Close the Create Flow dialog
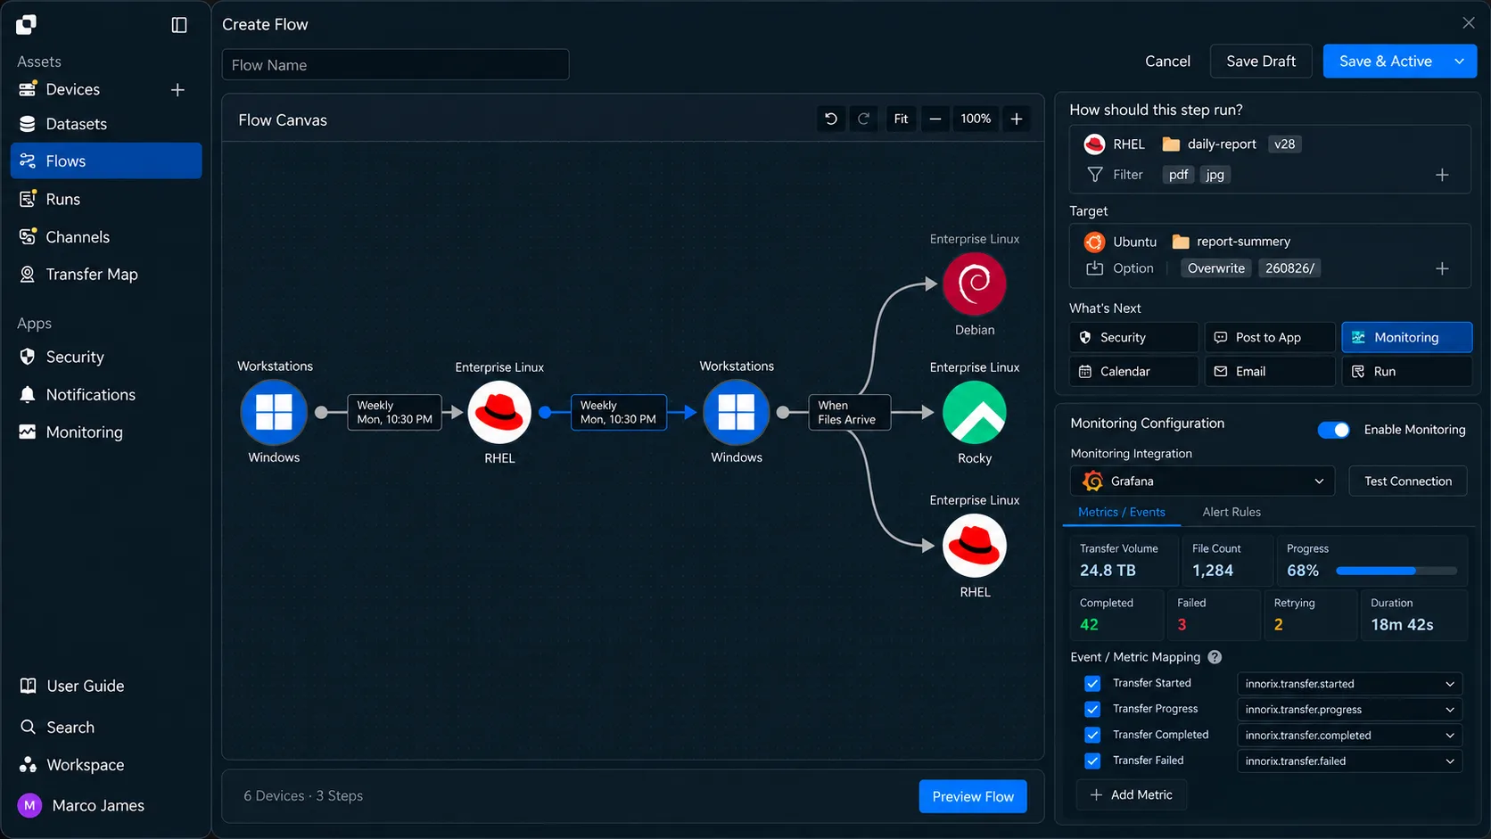This screenshot has width=1491, height=839. [1469, 23]
